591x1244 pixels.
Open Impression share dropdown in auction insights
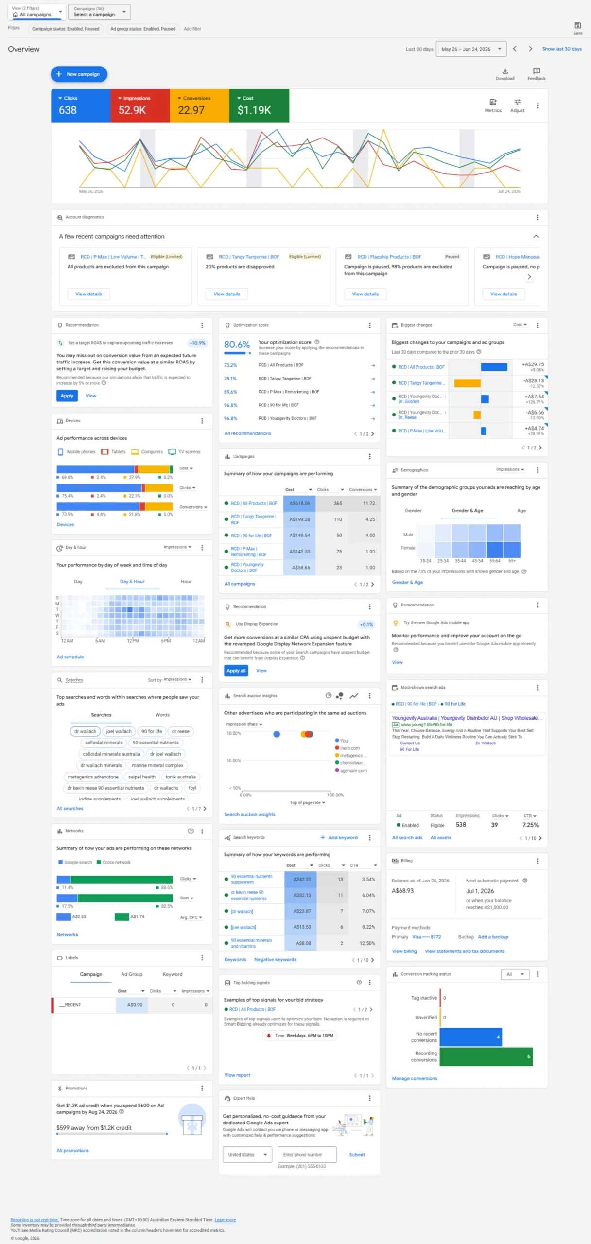tap(243, 724)
